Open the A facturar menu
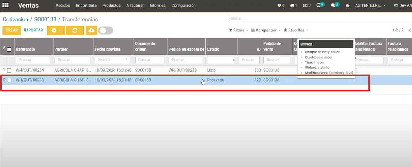Viewport: 412px width, 167px height. click(x=135, y=5)
